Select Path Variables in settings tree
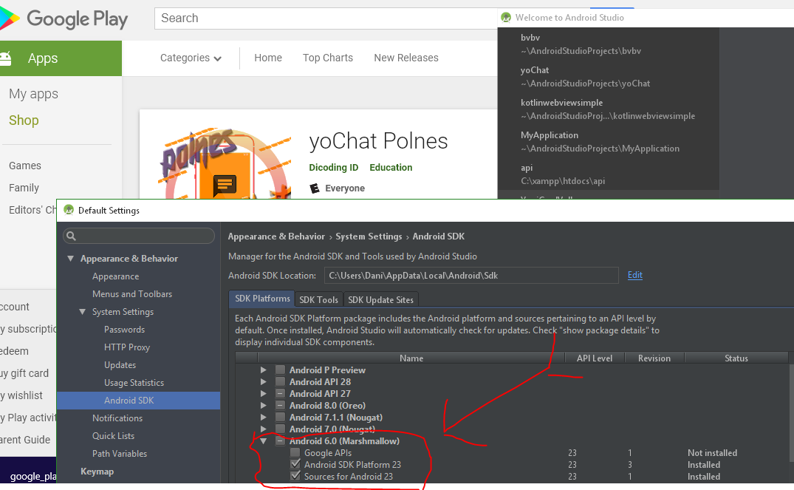Screen dimensions: 794x490 [x=120, y=454]
